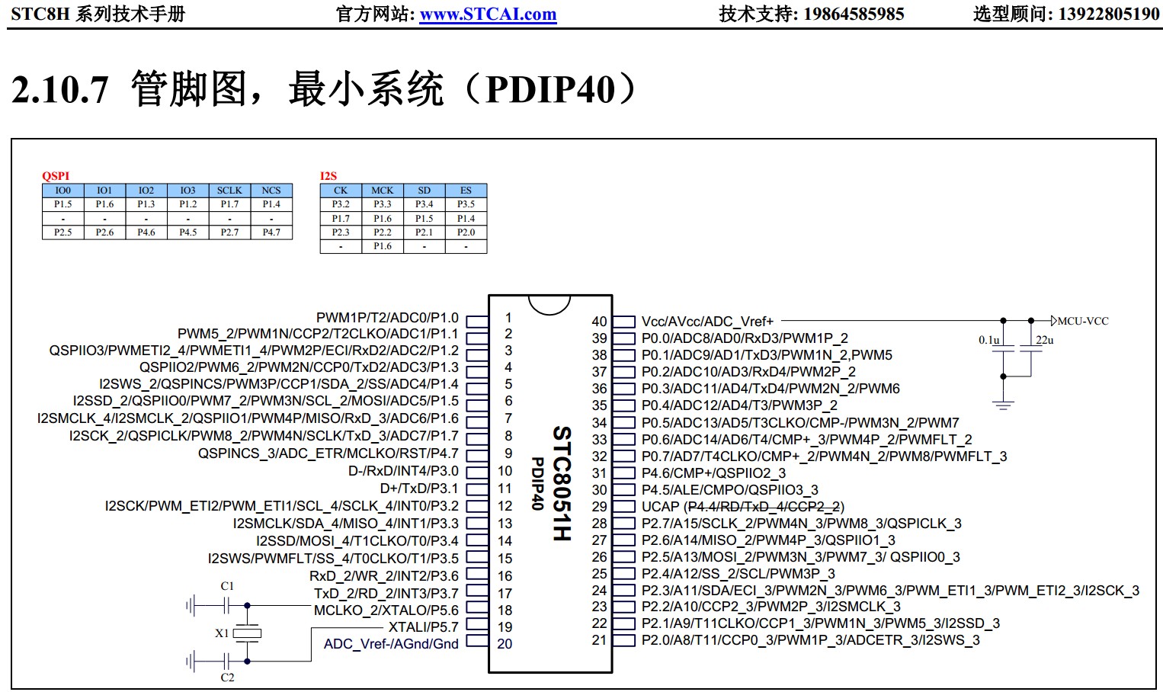Select the I2S table title
The height and width of the screenshot is (692, 1163).
[x=328, y=176]
